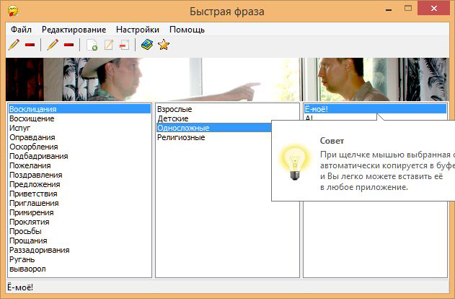Screen dimensions: 455x299
Task: Click the edit page icon with pencil
Action: pyautogui.click(x=109, y=45)
